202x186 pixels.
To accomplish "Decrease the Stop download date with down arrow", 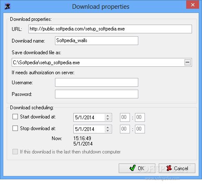I will (108, 131).
